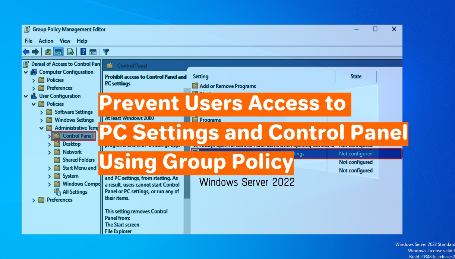The image size is (455, 259).
Task: Click the Back arrow toolbar icon
Action: pos(26,52)
